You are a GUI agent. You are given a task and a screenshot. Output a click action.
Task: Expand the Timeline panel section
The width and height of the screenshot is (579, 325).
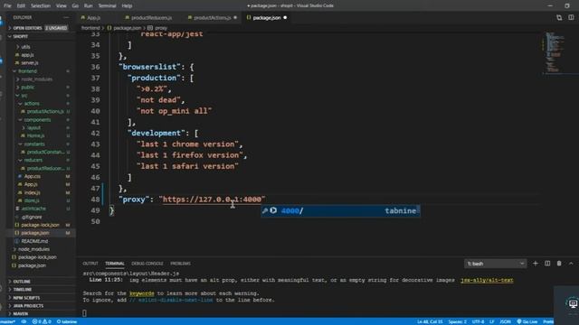22,290
